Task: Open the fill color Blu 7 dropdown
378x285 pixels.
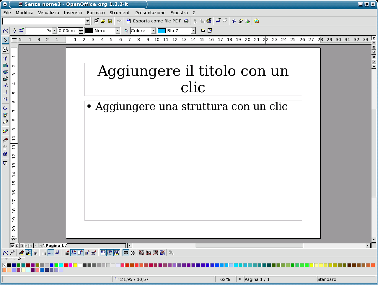Action: (x=193, y=31)
